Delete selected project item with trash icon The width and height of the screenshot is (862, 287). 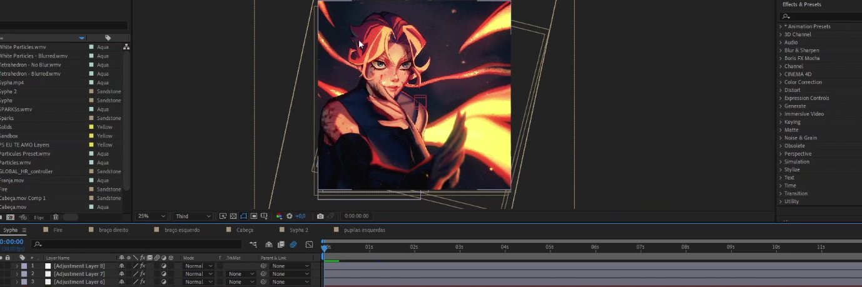coord(56,217)
